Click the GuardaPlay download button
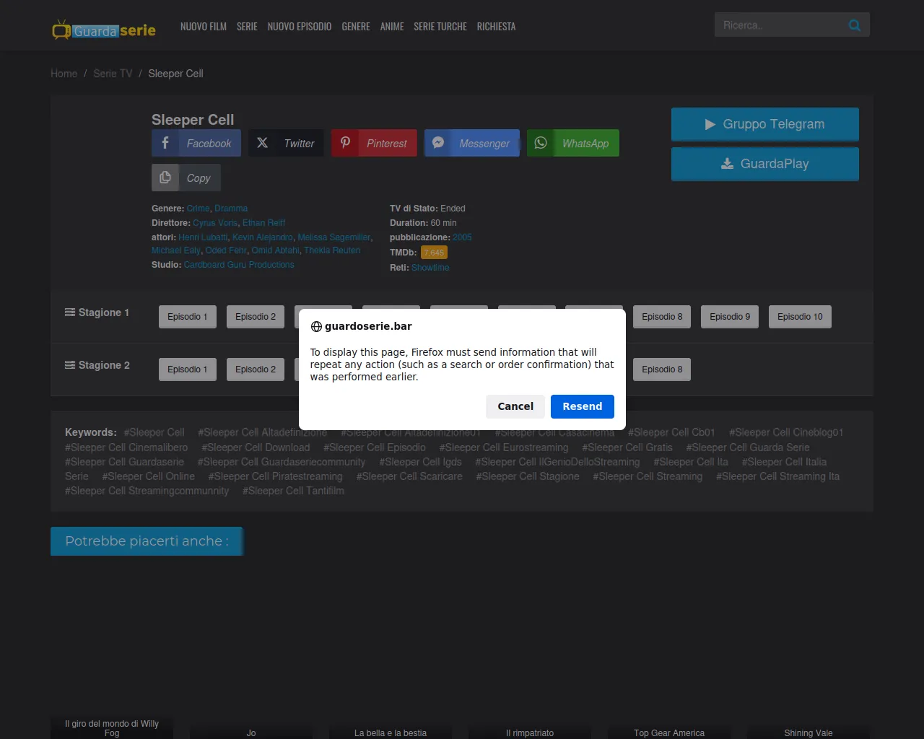The height and width of the screenshot is (739, 924). click(x=765, y=164)
